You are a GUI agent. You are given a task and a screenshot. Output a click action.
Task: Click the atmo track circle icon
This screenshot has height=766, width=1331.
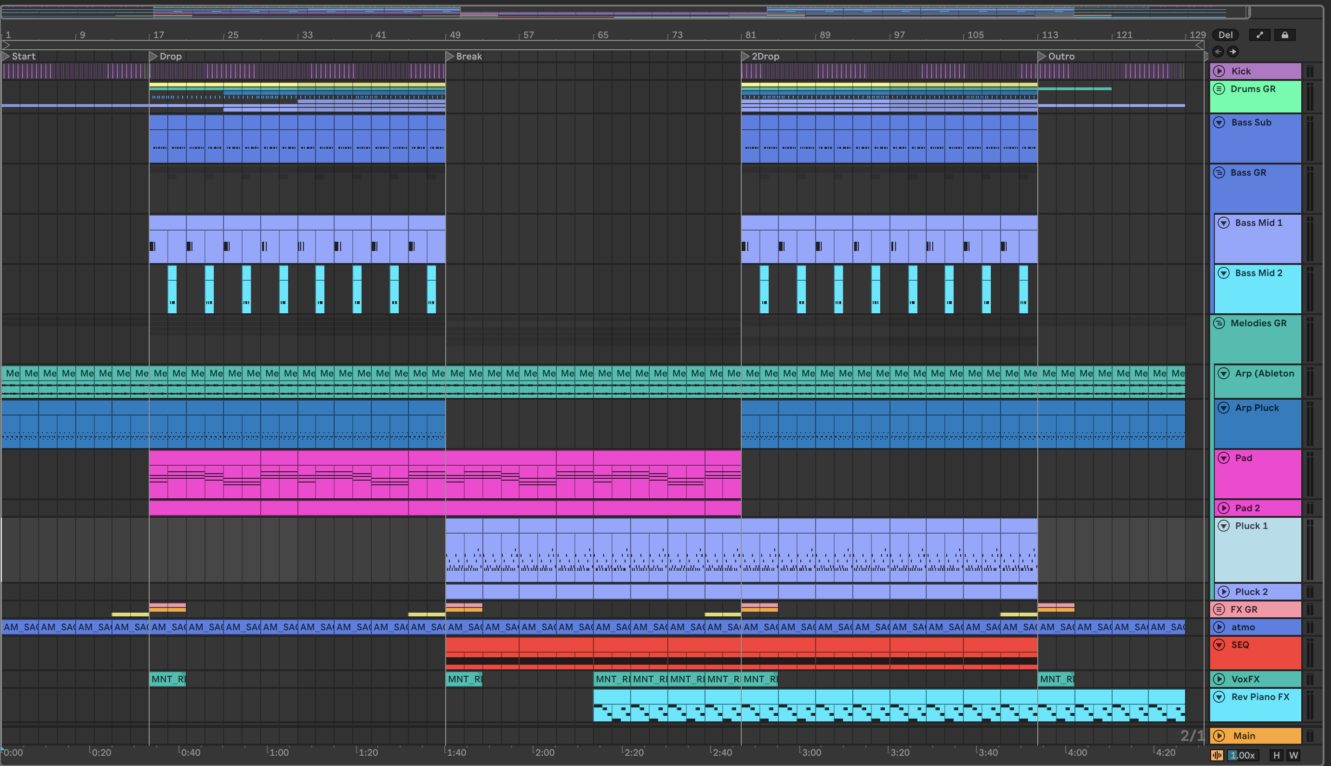1219,627
